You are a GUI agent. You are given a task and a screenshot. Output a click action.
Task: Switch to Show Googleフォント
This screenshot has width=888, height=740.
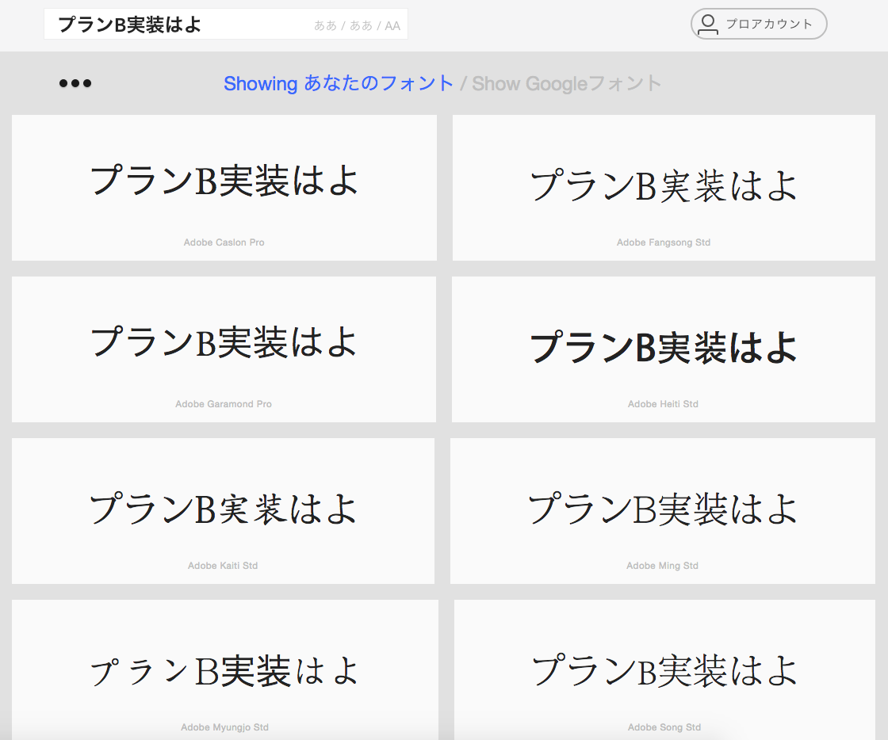pyautogui.click(x=566, y=83)
